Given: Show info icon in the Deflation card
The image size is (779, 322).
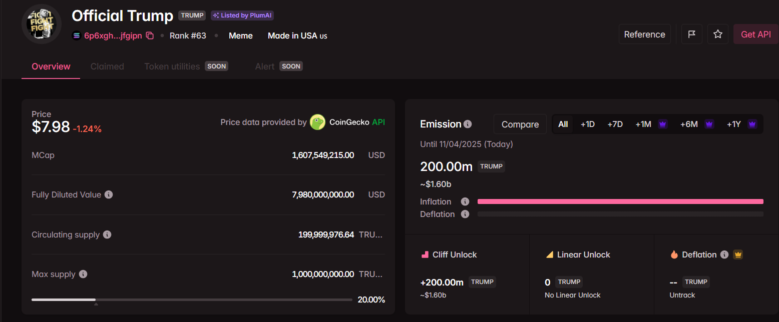Looking at the screenshot, I should pyautogui.click(x=724, y=254).
